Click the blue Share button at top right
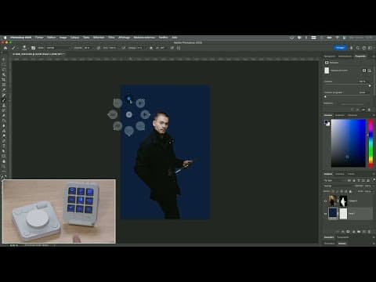 340,48
